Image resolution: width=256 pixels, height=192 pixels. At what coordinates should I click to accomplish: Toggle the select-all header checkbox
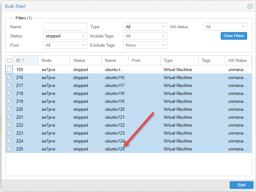(x=9, y=61)
